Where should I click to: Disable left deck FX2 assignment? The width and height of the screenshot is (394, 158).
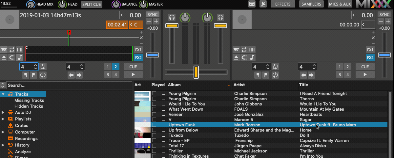pos(138,57)
